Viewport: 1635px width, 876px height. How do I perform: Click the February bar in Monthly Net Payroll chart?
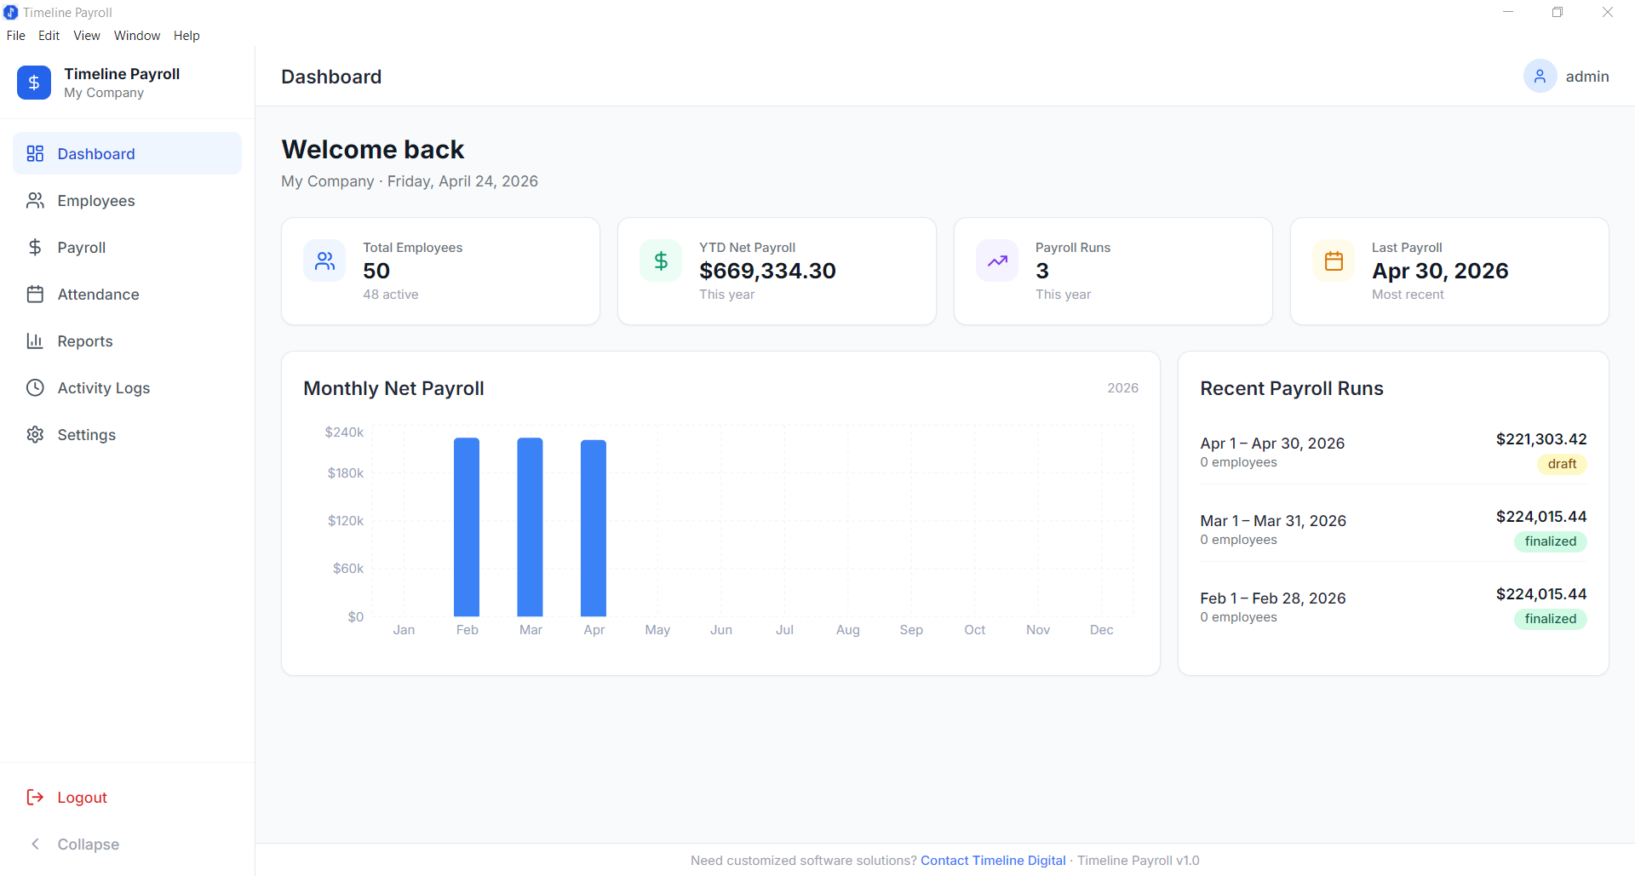coord(466,528)
